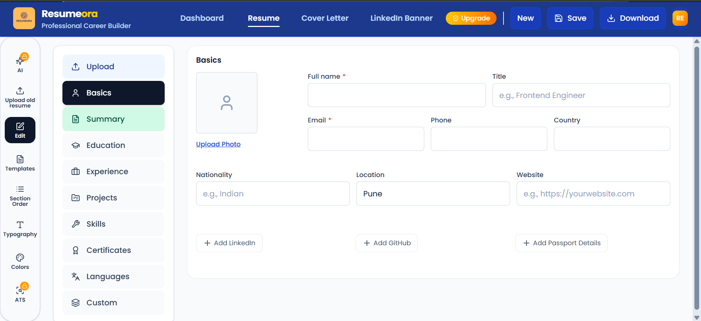Image resolution: width=701 pixels, height=321 pixels.
Task: Click the page vertical scrollbar
Action: click(x=697, y=179)
